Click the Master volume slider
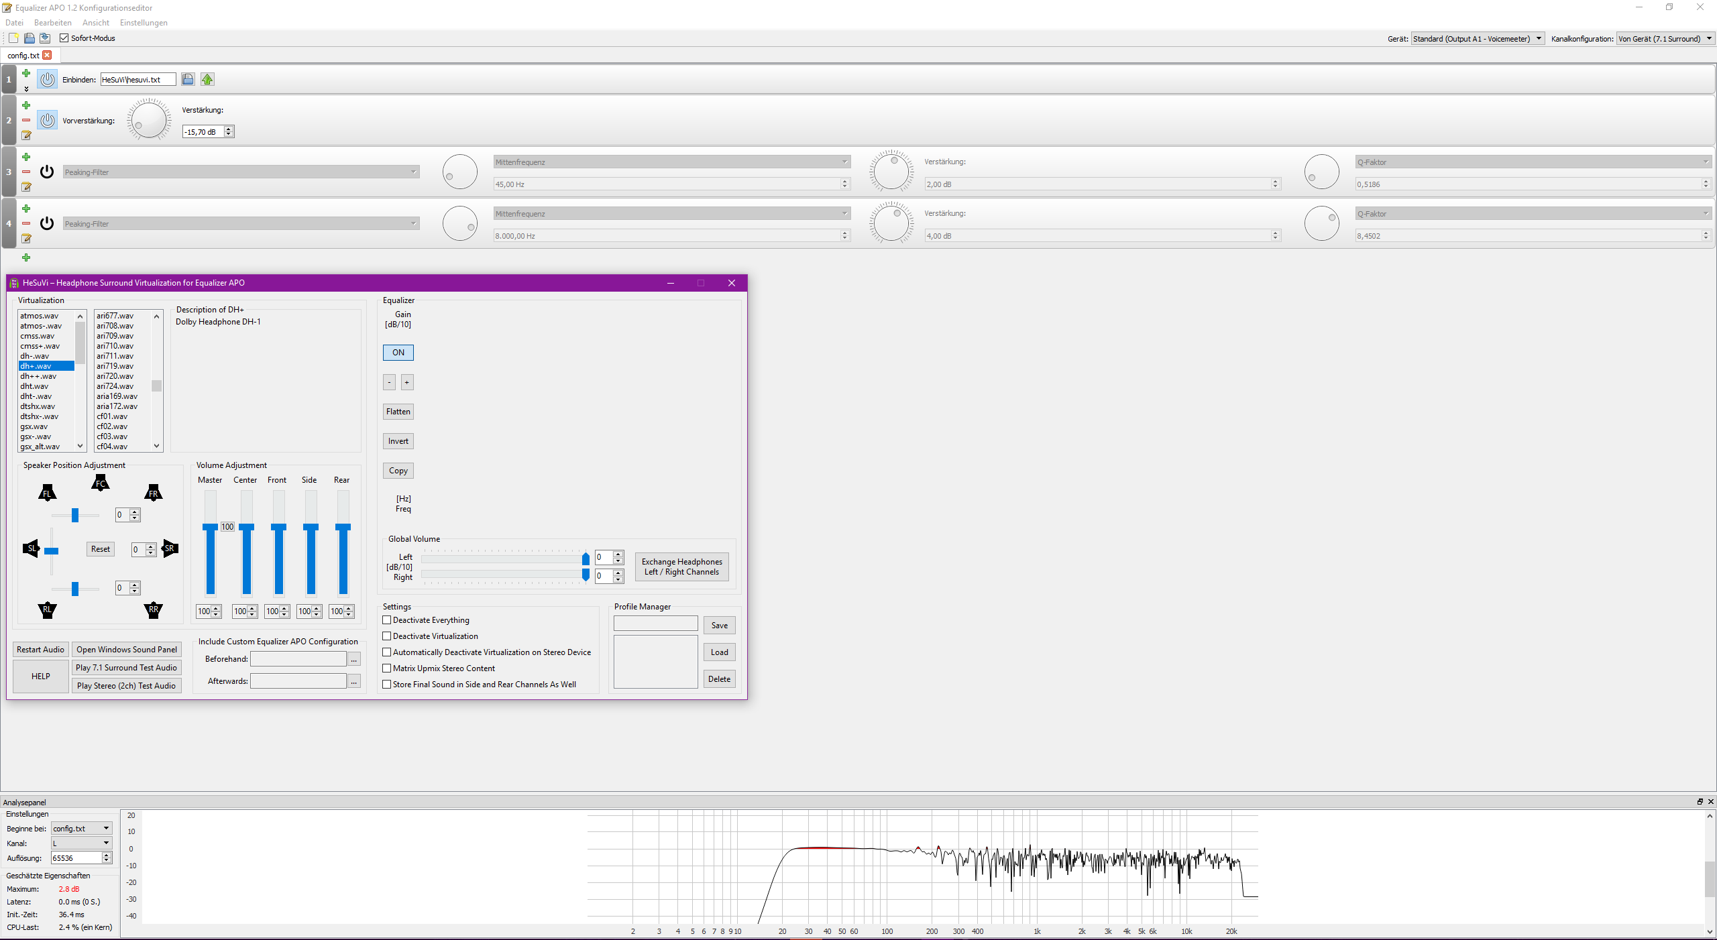 tap(211, 527)
